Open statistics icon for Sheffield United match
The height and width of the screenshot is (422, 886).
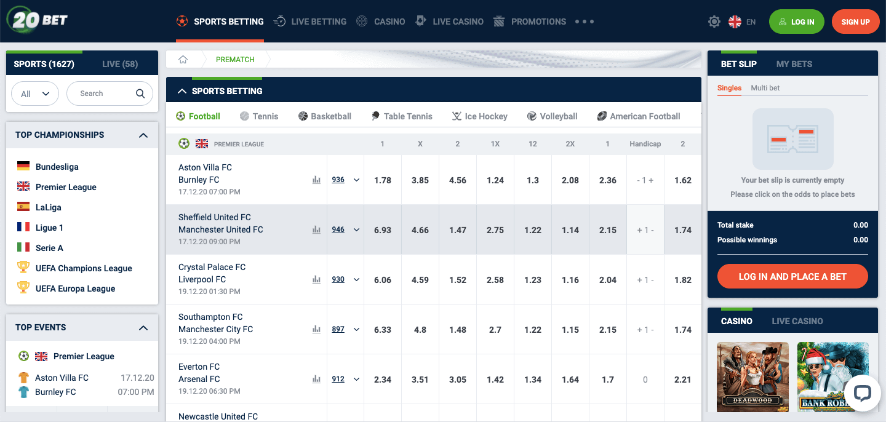(x=316, y=230)
